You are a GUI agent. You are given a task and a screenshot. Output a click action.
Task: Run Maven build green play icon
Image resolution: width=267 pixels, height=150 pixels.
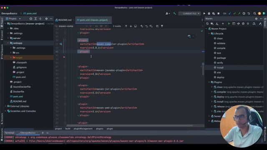click(229, 24)
